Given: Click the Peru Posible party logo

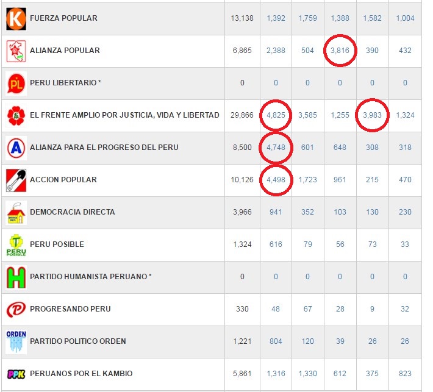Looking at the screenshot, I should coord(16,244).
